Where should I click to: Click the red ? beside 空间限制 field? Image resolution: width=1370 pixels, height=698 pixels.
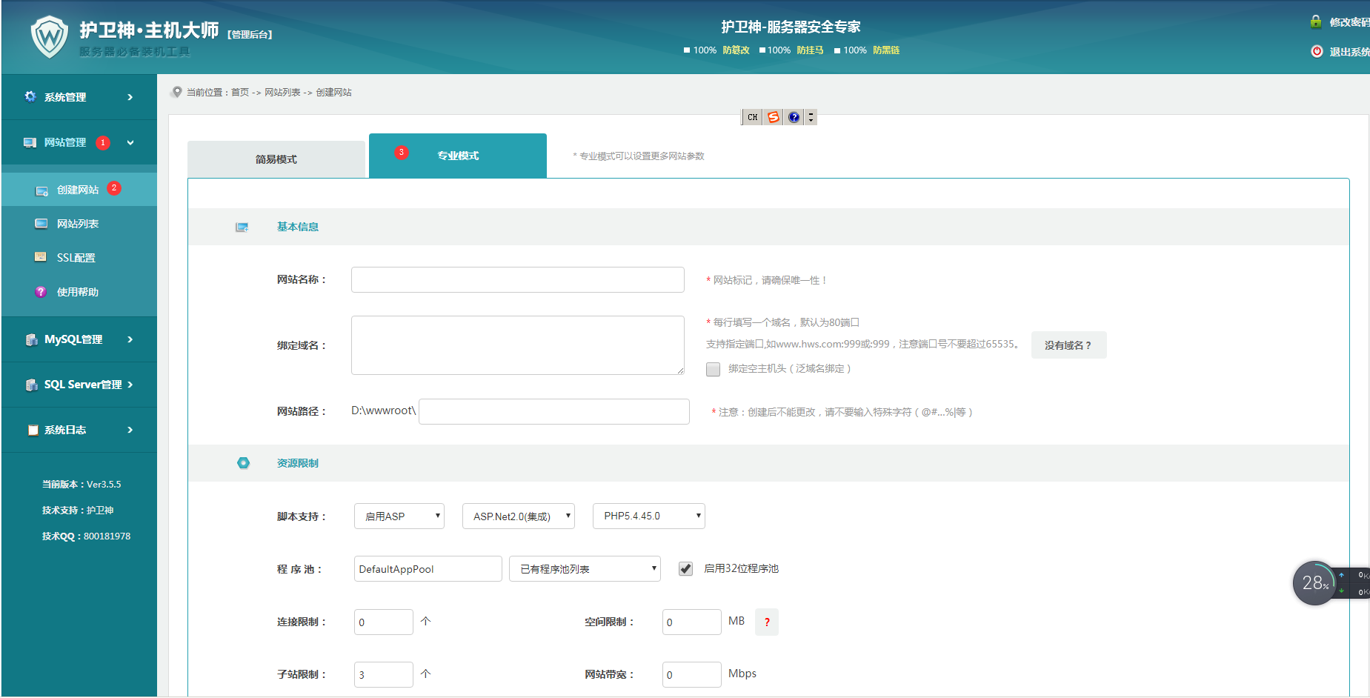tap(767, 622)
